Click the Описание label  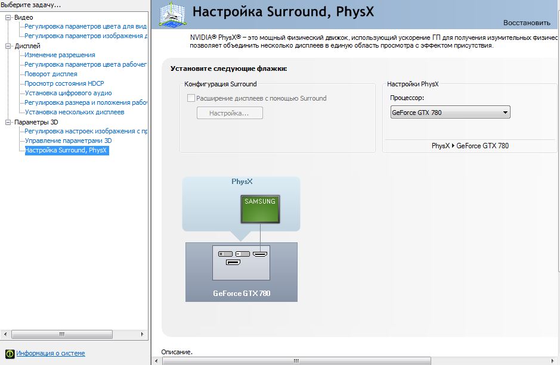click(177, 352)
